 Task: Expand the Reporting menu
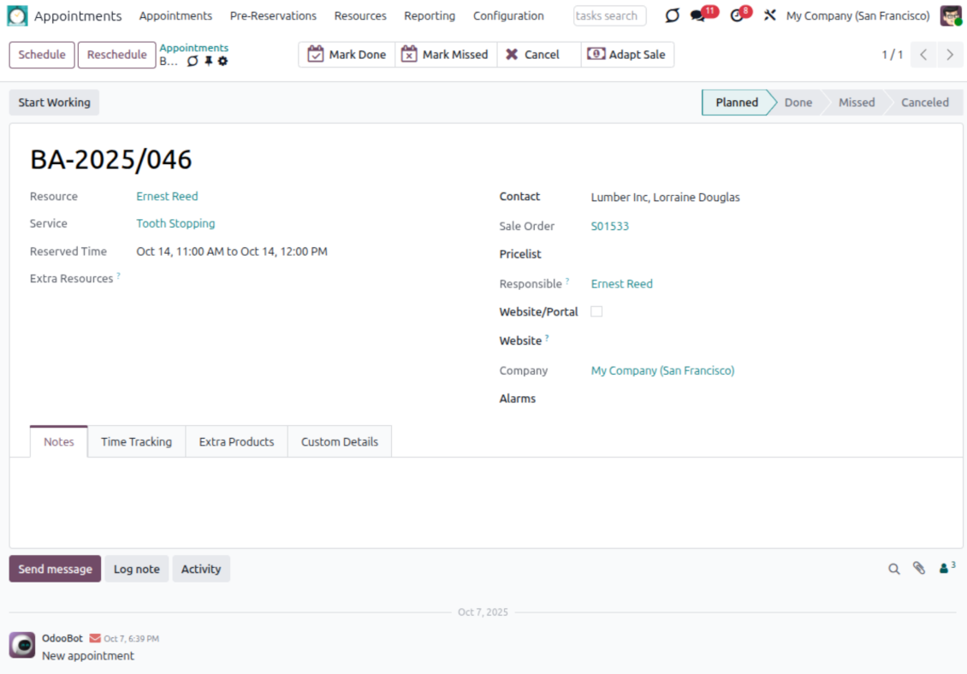pyautogui.click(x=430, y=16)
